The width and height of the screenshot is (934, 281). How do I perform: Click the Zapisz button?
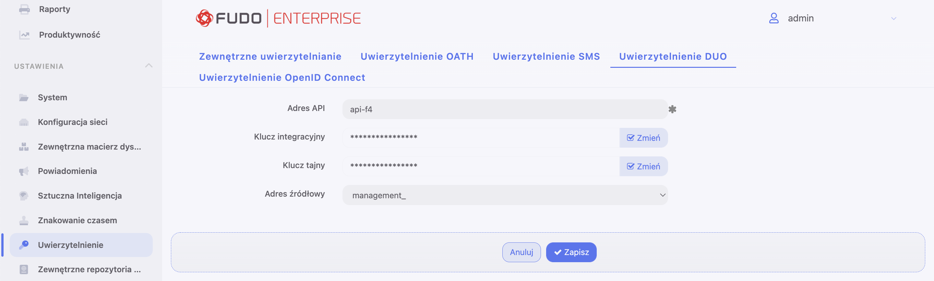(571, 252)
